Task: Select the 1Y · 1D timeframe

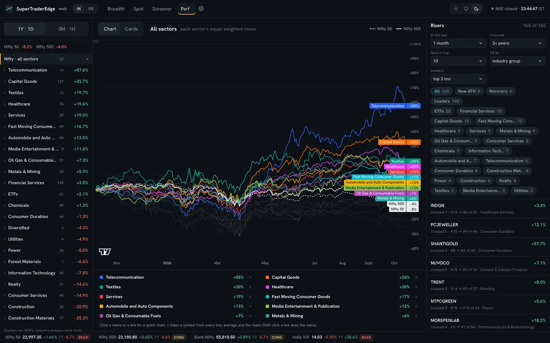Action: click(x=26, y=29)
